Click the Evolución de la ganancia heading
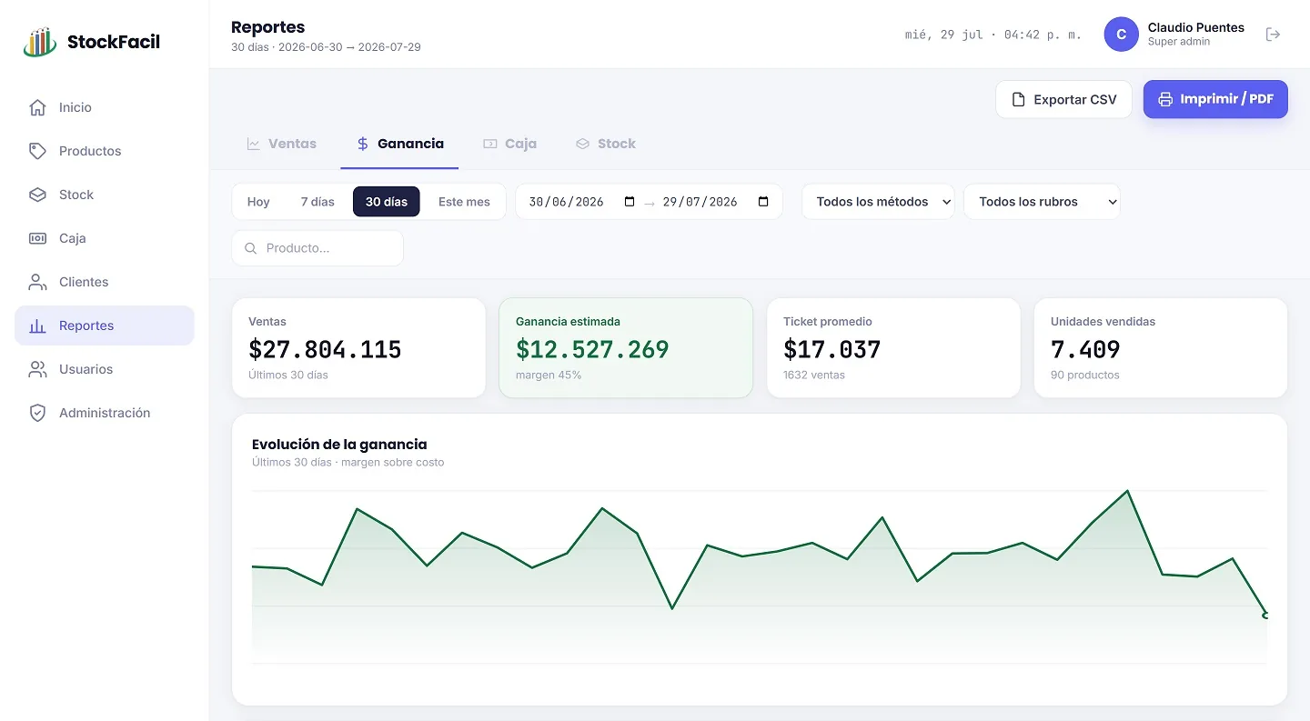Screen dimensions: 1310x721 pos(339,445)
